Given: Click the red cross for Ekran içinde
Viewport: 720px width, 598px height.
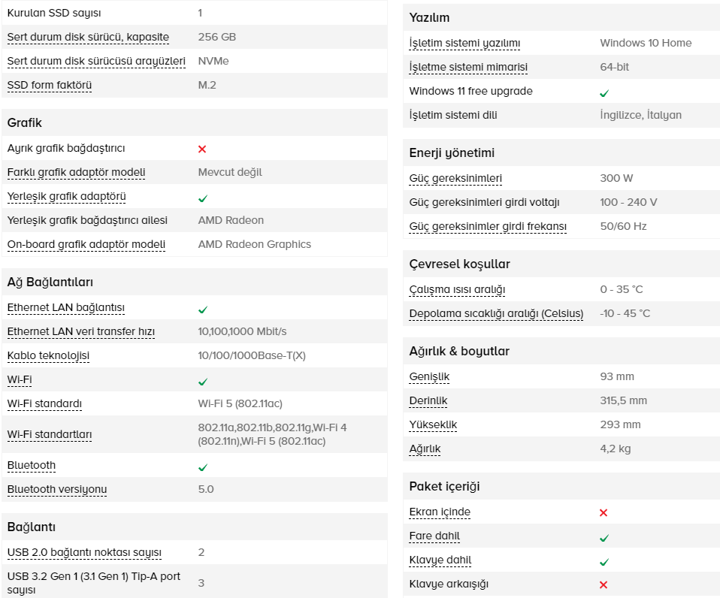Looking at the screenshot, I should click(604, 512).
